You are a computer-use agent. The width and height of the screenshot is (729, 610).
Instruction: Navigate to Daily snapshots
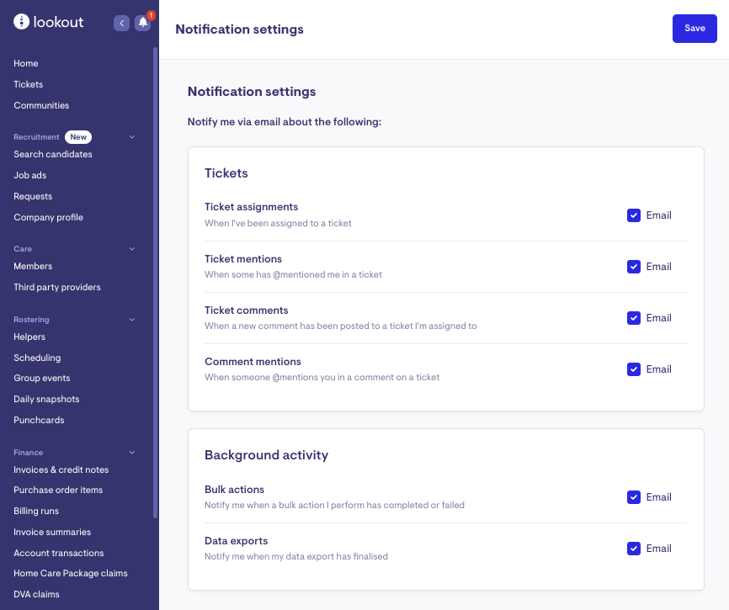[46, 399]
